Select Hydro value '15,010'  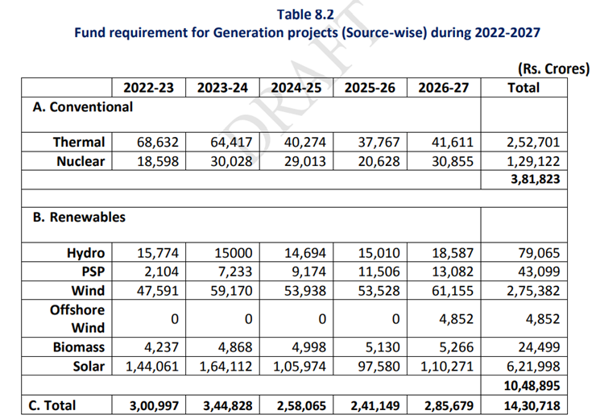[x=379, y=253]
